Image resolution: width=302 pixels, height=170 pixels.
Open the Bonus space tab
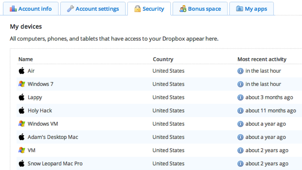point(200,8)
